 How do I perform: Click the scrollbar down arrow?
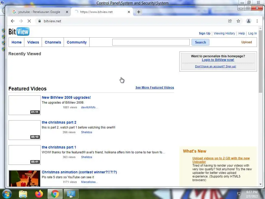pyautogui.click(x=260, y=184)
